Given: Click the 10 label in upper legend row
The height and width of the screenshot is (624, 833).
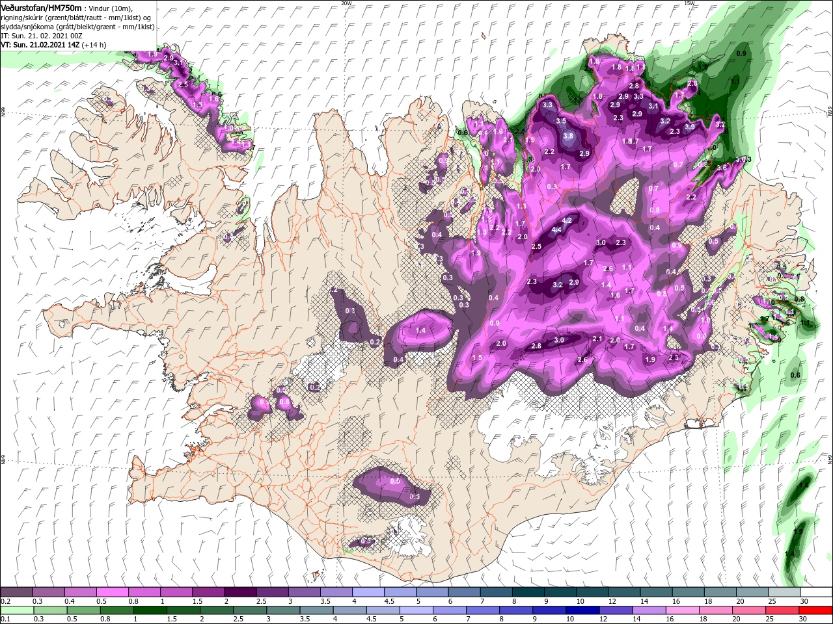Looking at the screenshot, I should coord(580,601).
